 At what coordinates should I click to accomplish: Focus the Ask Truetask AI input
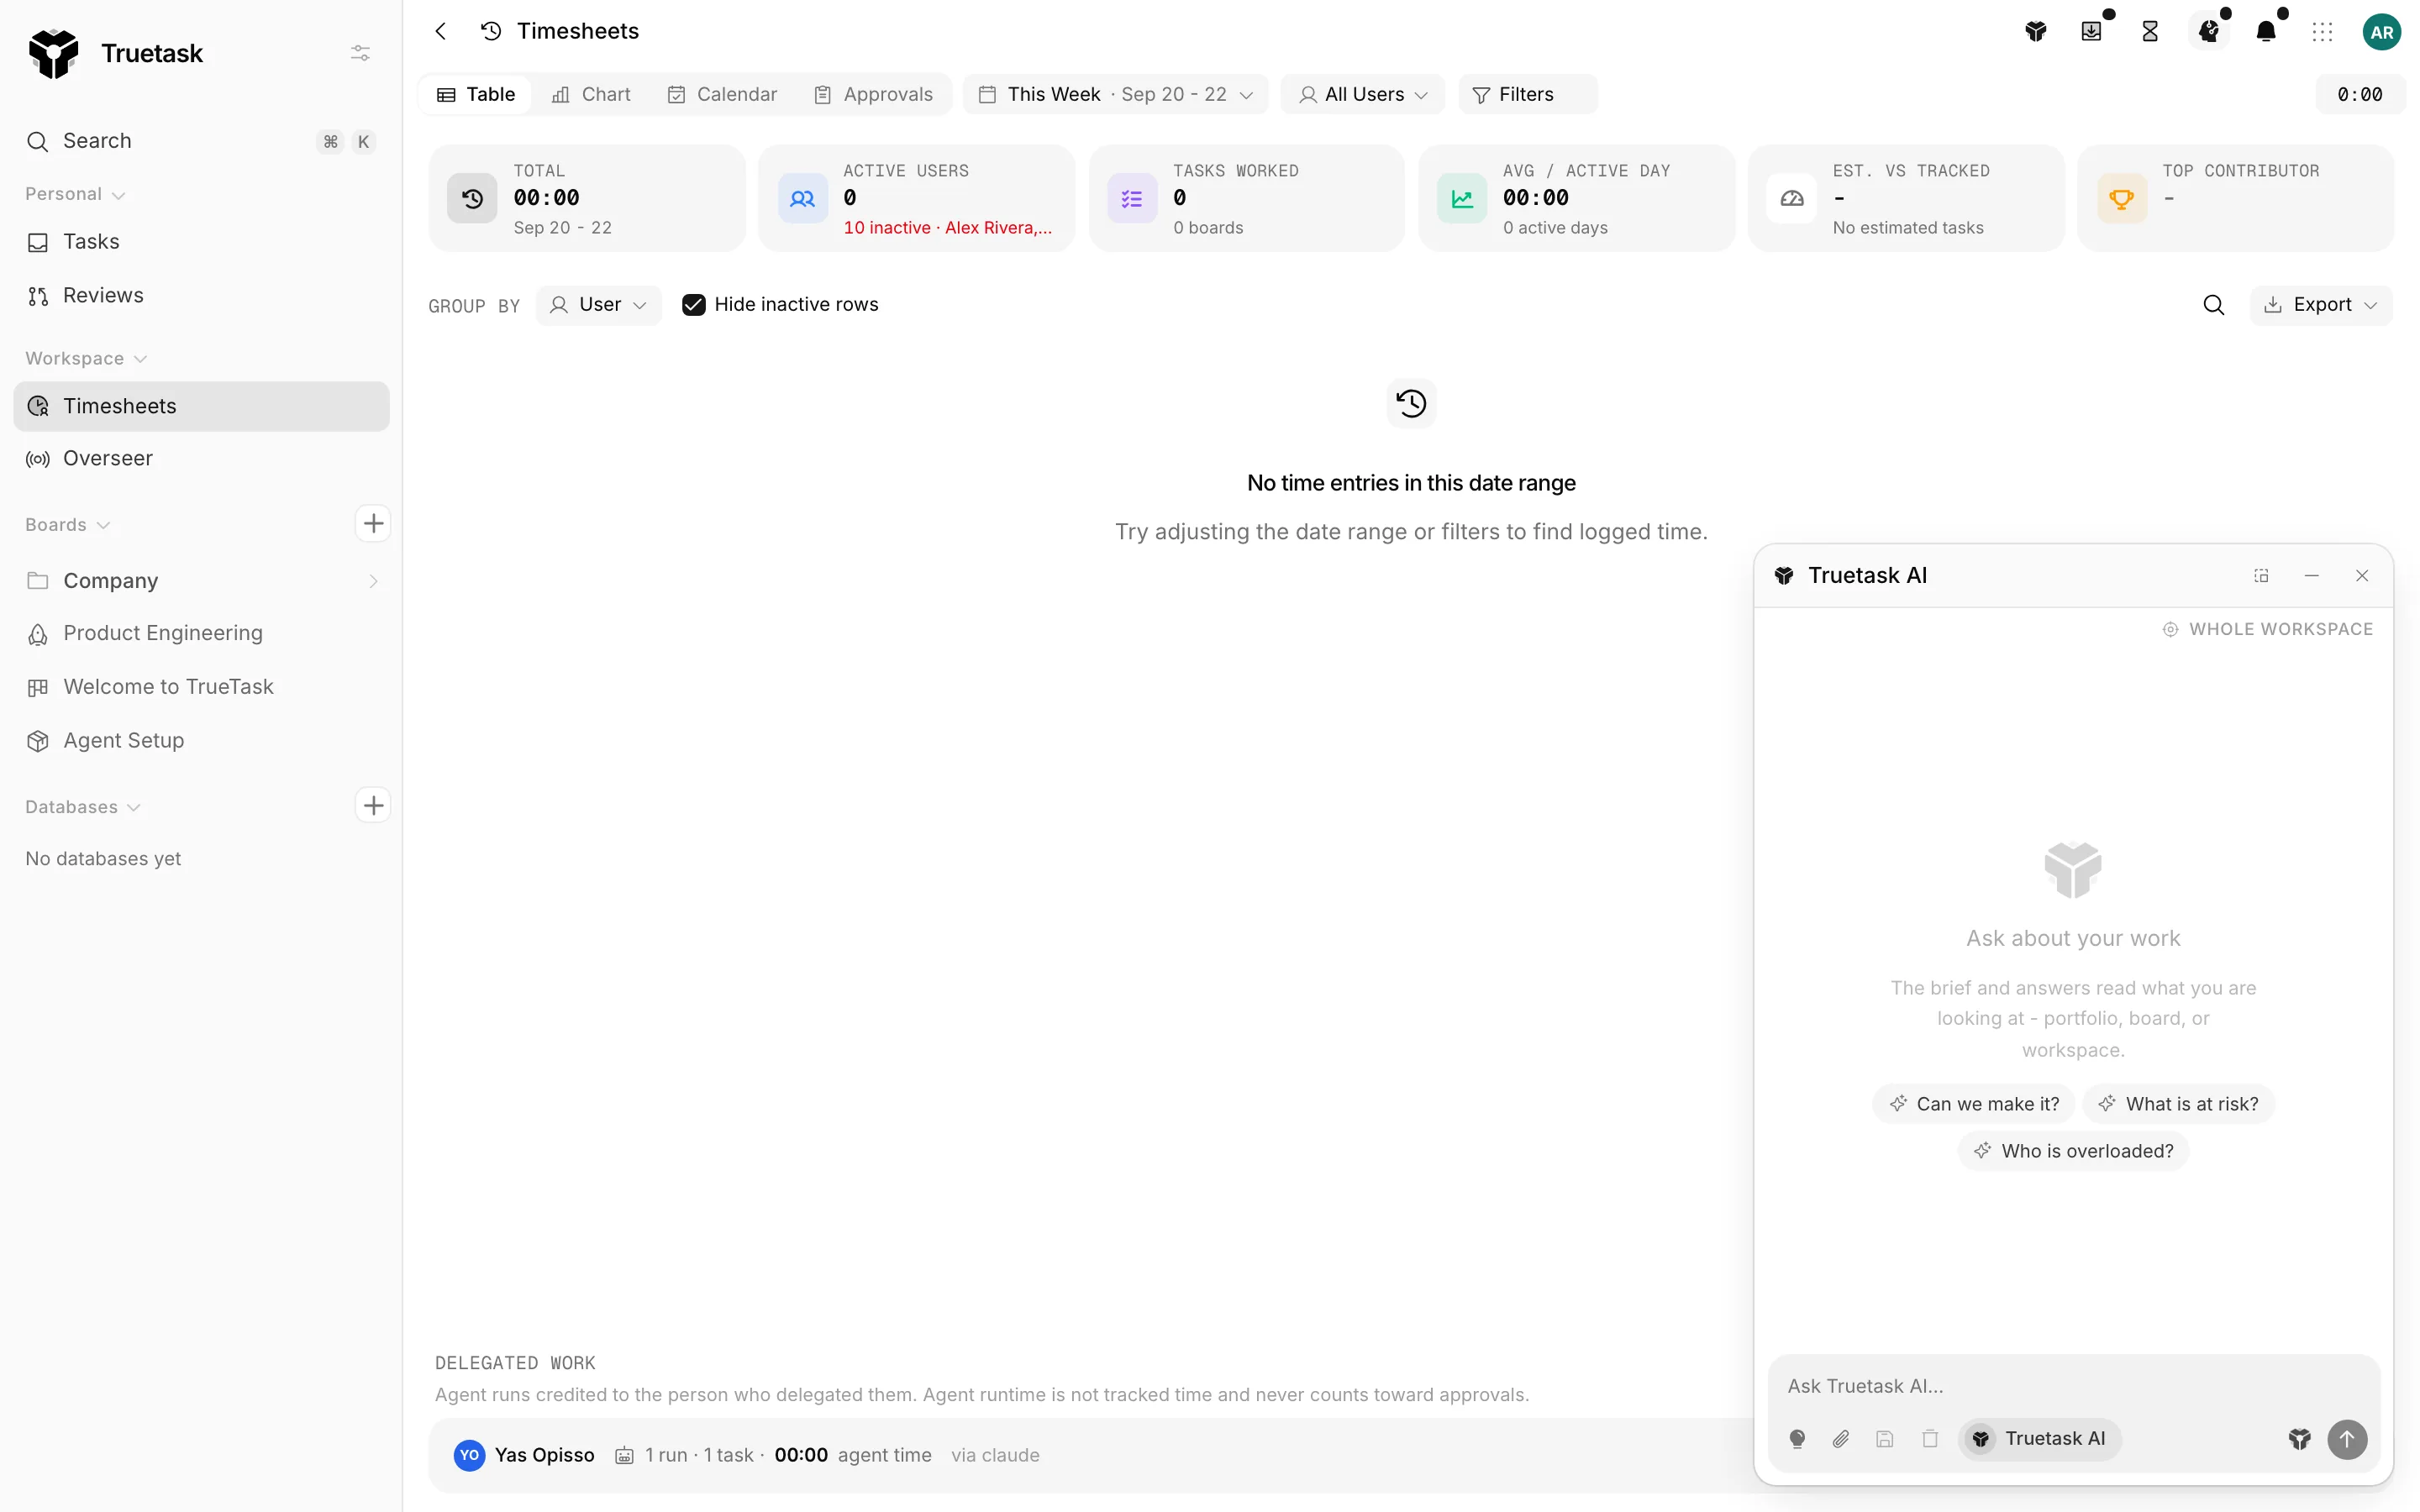pos(2073,1386)
